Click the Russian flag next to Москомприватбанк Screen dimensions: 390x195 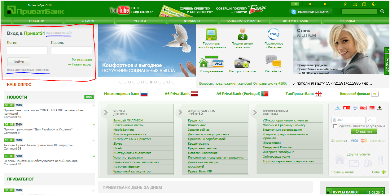point(144,94)
